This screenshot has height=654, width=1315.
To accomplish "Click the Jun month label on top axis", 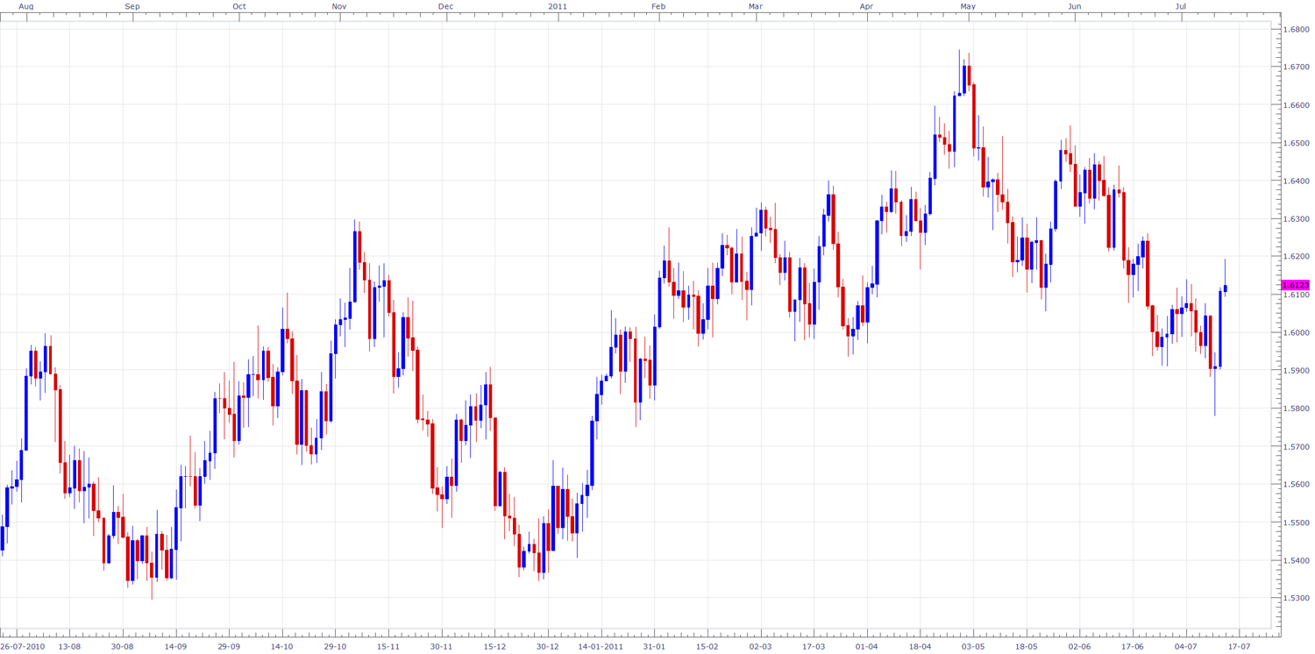I will click(x=1075, y=6).
